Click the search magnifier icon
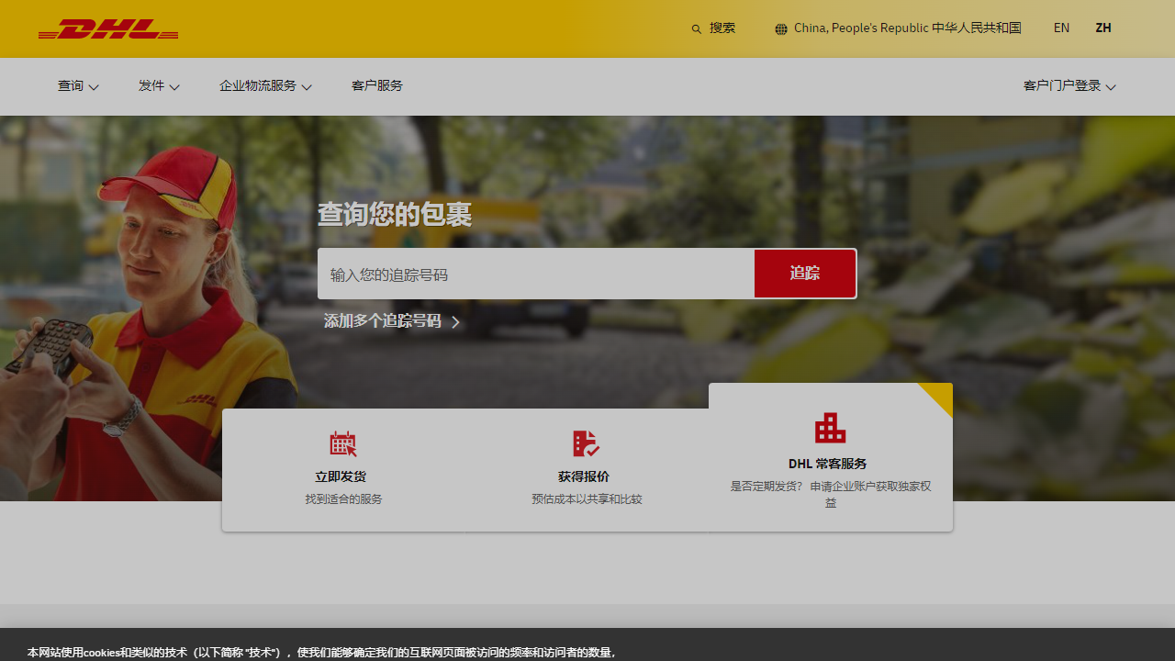1175x661 pixels. (x=697, y=29)
